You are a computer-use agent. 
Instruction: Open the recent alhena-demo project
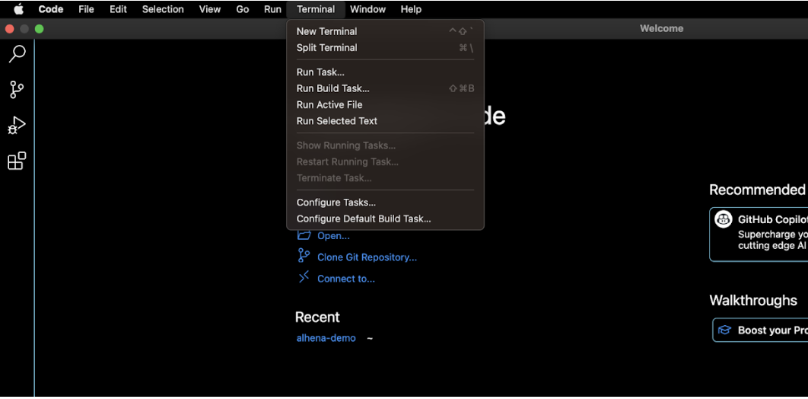point(326,338)
